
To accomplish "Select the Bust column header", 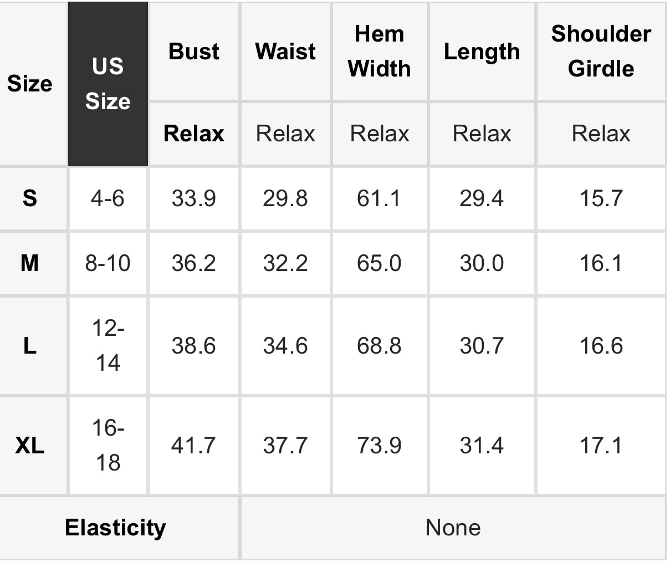I will [x=194, y=52].
